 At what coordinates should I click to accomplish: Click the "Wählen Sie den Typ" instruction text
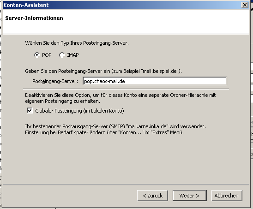(x=77, y=43)
